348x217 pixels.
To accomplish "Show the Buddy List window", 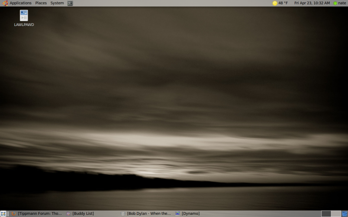I will [x=83, y=214].
